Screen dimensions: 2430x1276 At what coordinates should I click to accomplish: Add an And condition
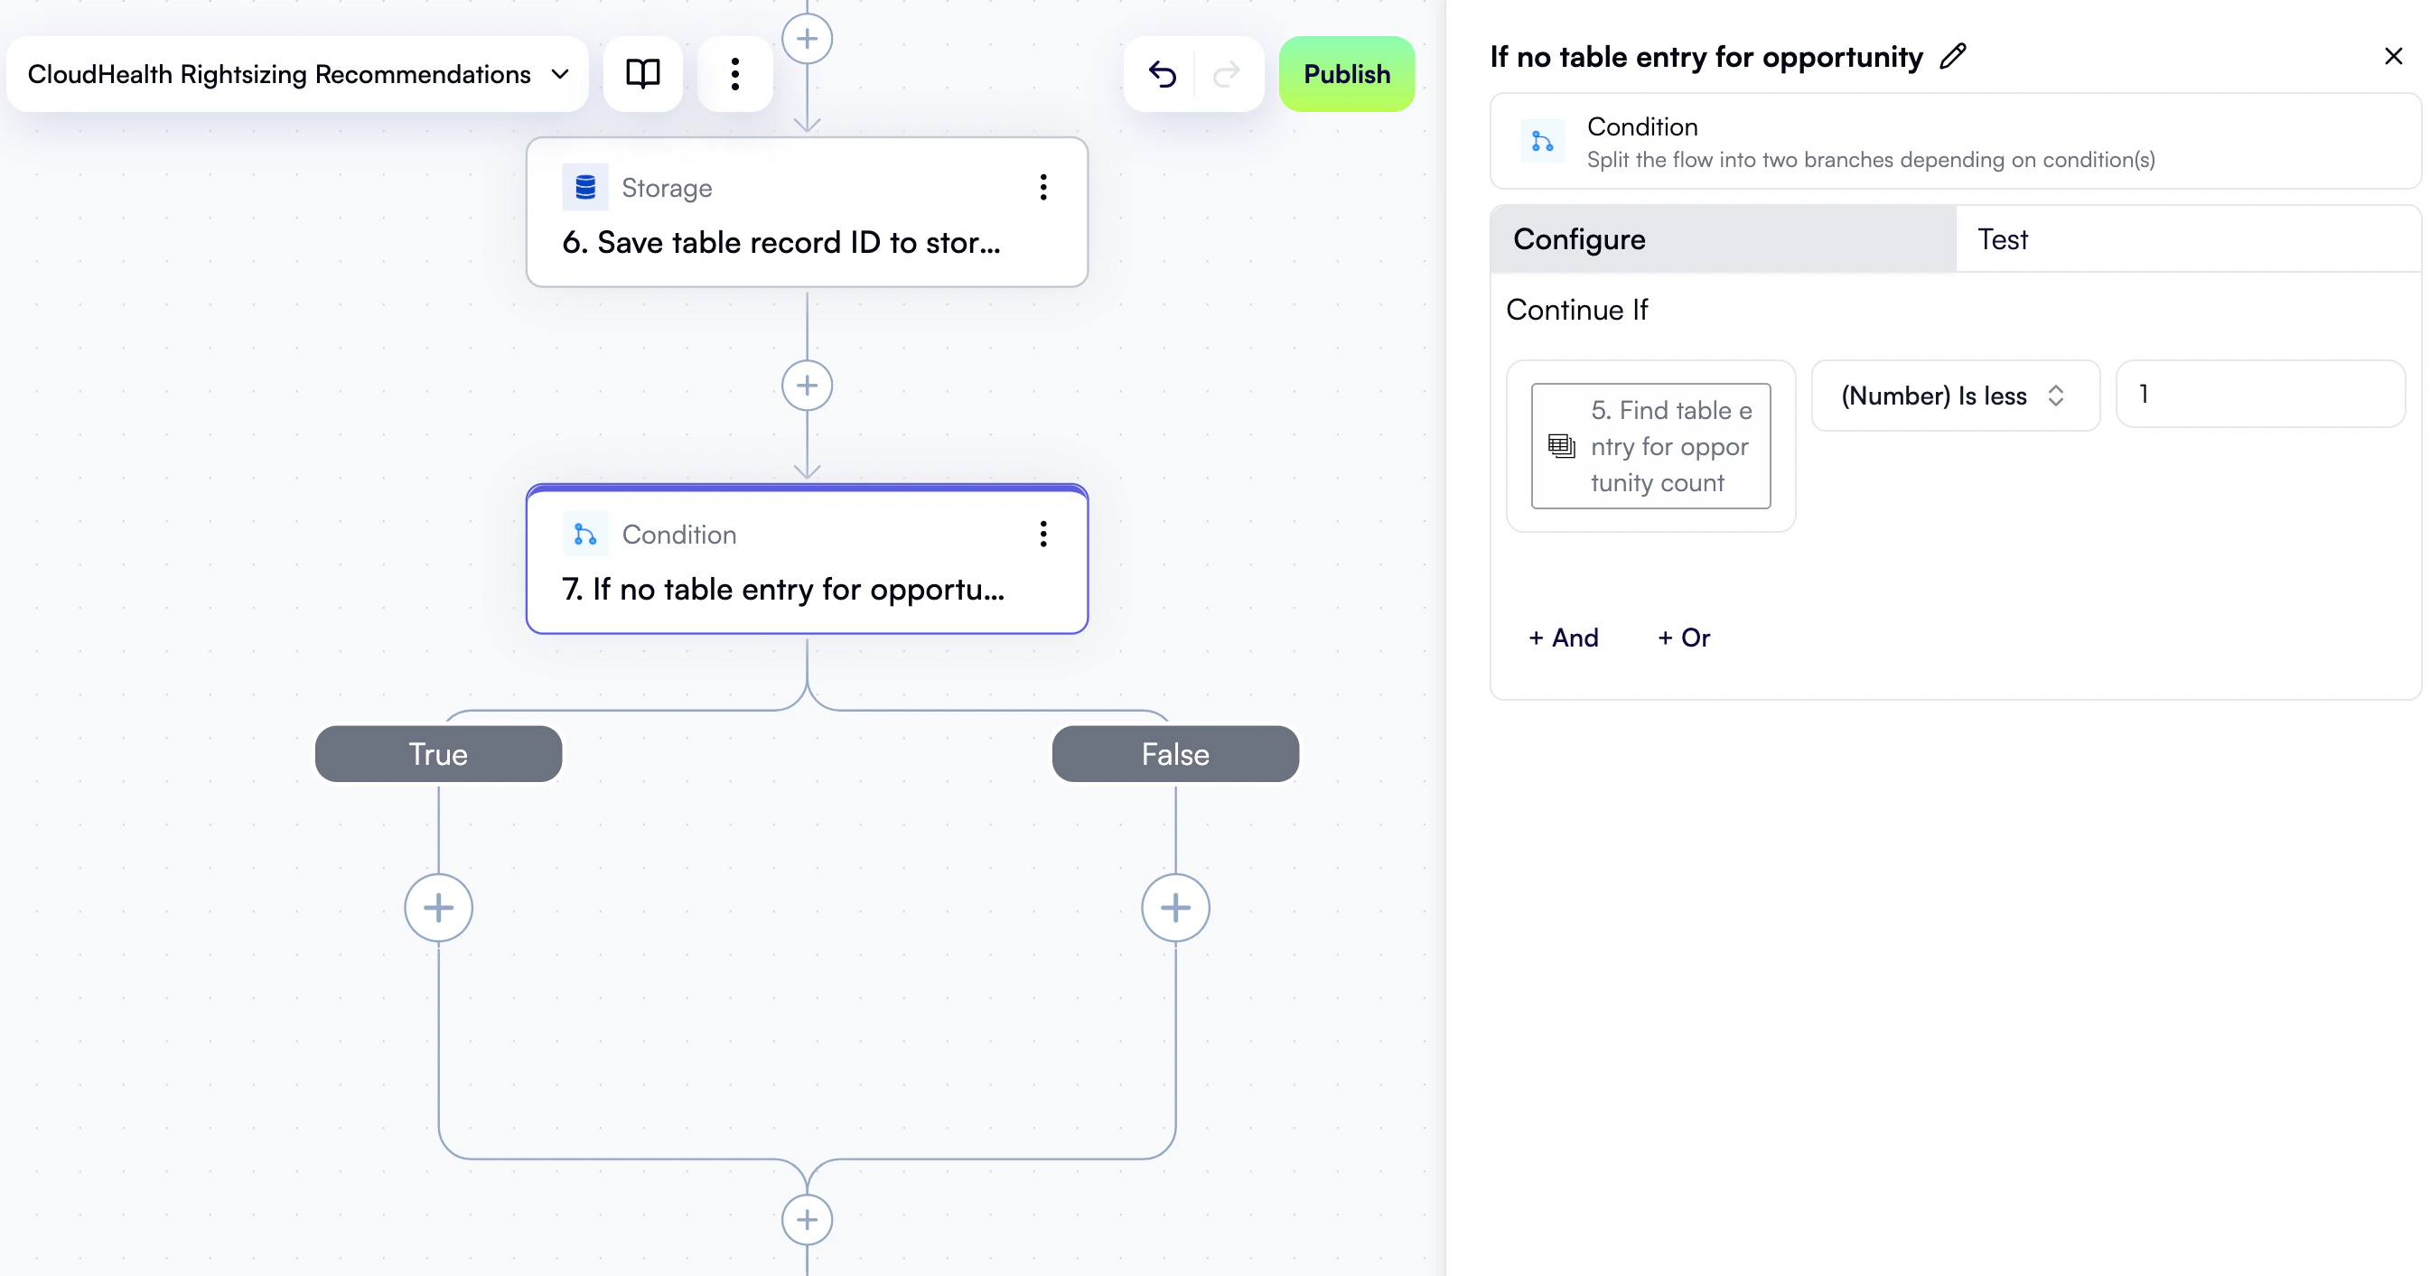(x=1563, y=638)
